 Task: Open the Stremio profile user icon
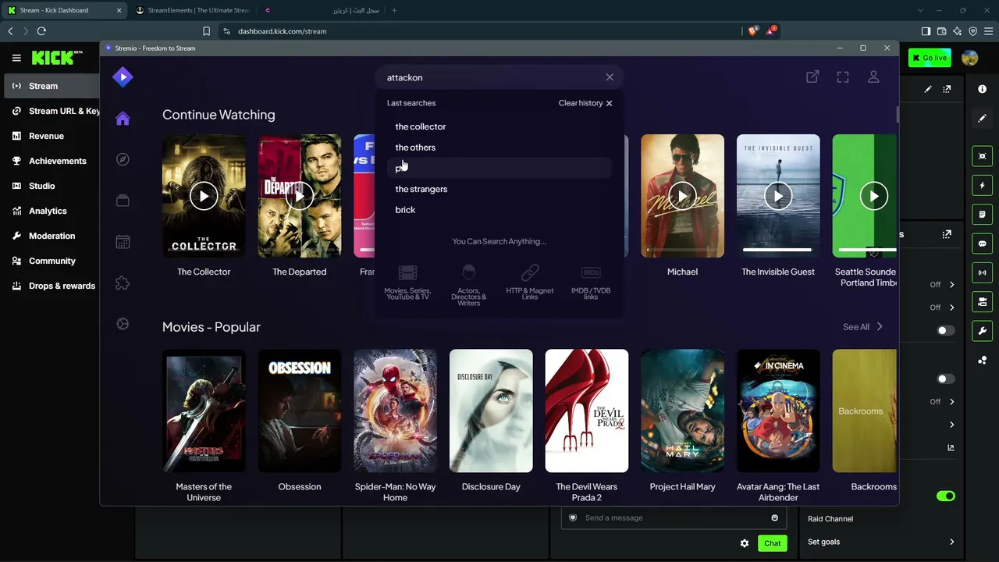tap(873, 76)
